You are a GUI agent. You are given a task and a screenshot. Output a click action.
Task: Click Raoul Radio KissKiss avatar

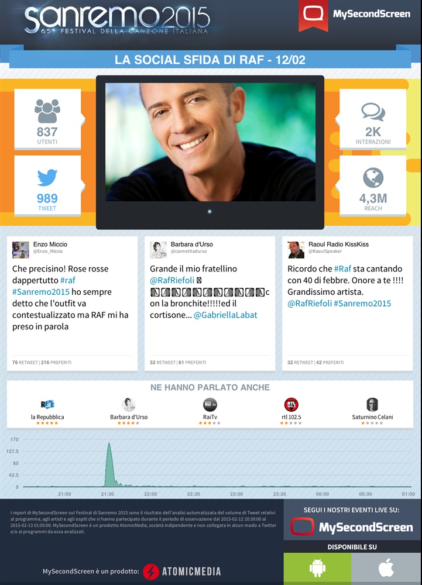point(296,250)
